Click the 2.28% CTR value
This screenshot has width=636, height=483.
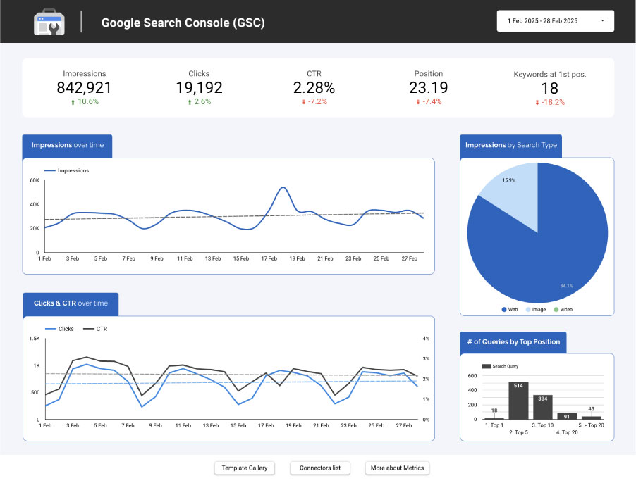click(314, 87)
